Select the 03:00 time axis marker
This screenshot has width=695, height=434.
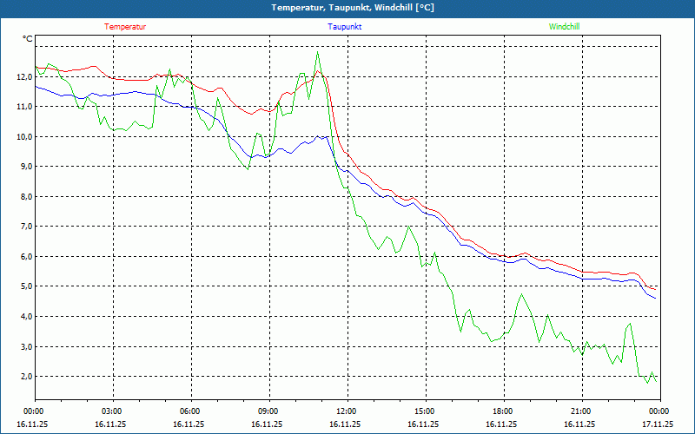click(x=111, y=411)
